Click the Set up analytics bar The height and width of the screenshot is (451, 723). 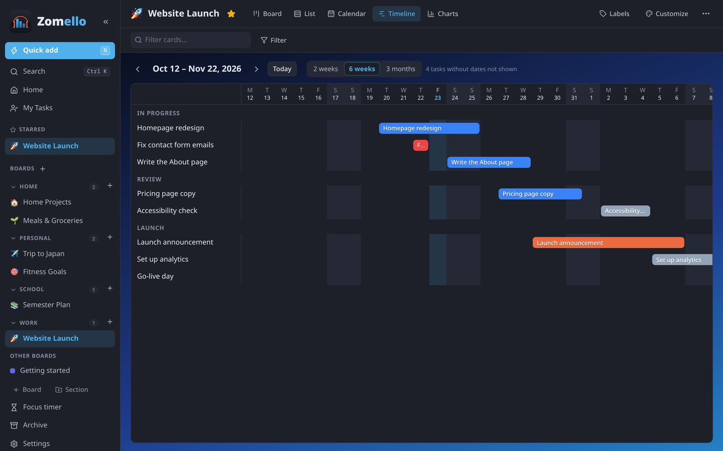pyautogui.click(x=682, y=260)
